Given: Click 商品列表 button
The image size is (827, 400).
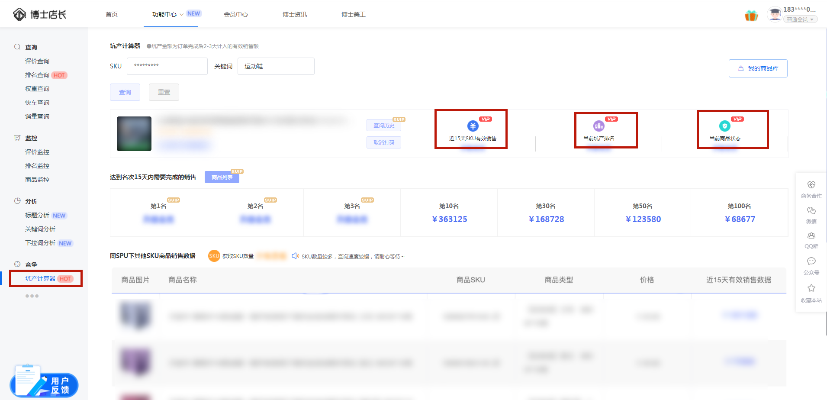Looking at the screenshot, I should [222, 177].
